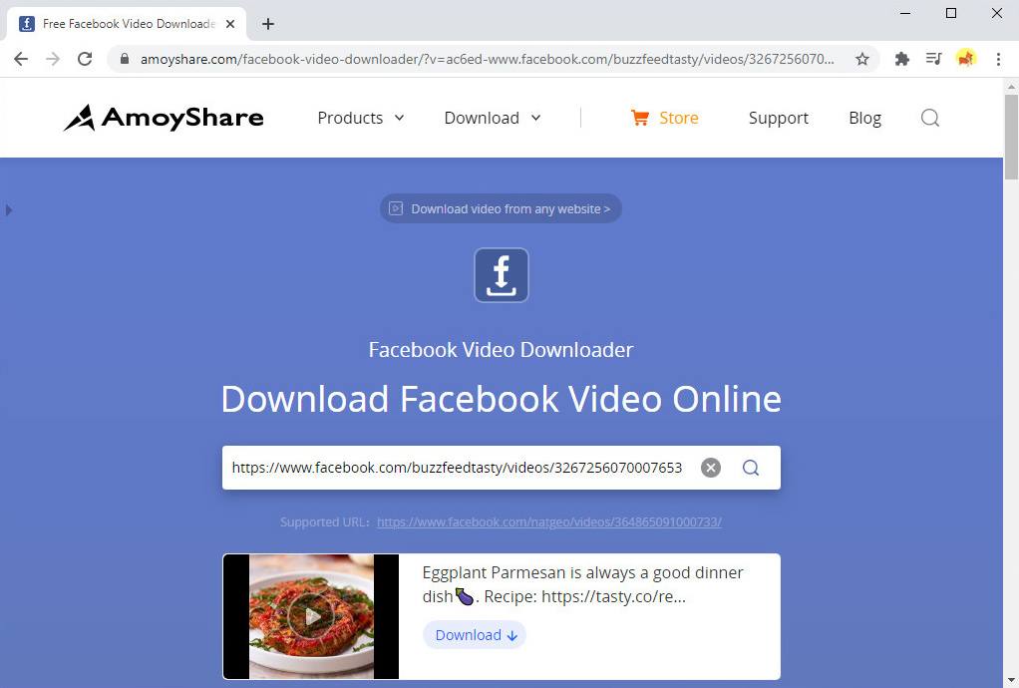Expand the Download navigation dropdown
The image size is (1019, 688).
coord(492,118)
